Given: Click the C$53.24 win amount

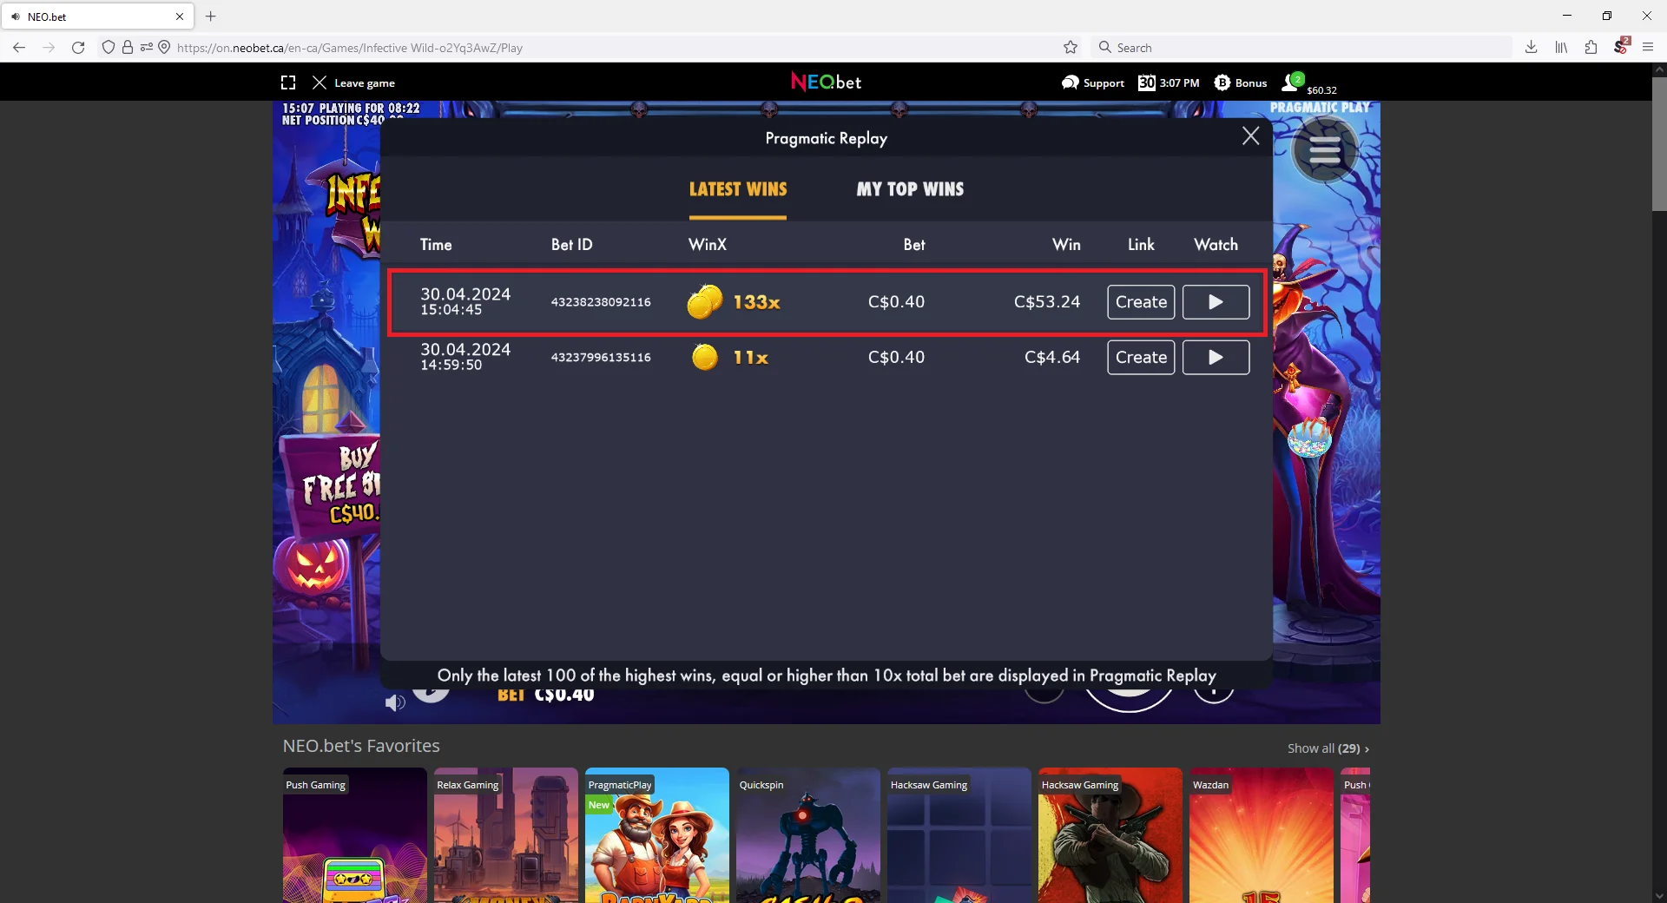Looking at the screenshot, I should click(1047, 302).
